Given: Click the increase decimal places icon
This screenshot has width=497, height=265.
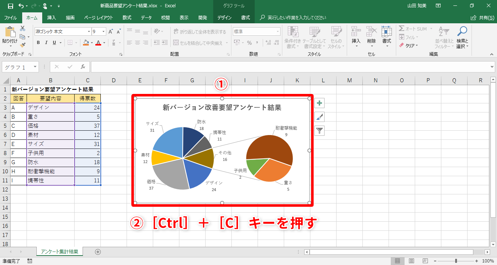Looking at the screenshot, I should [x=267, y=43].
